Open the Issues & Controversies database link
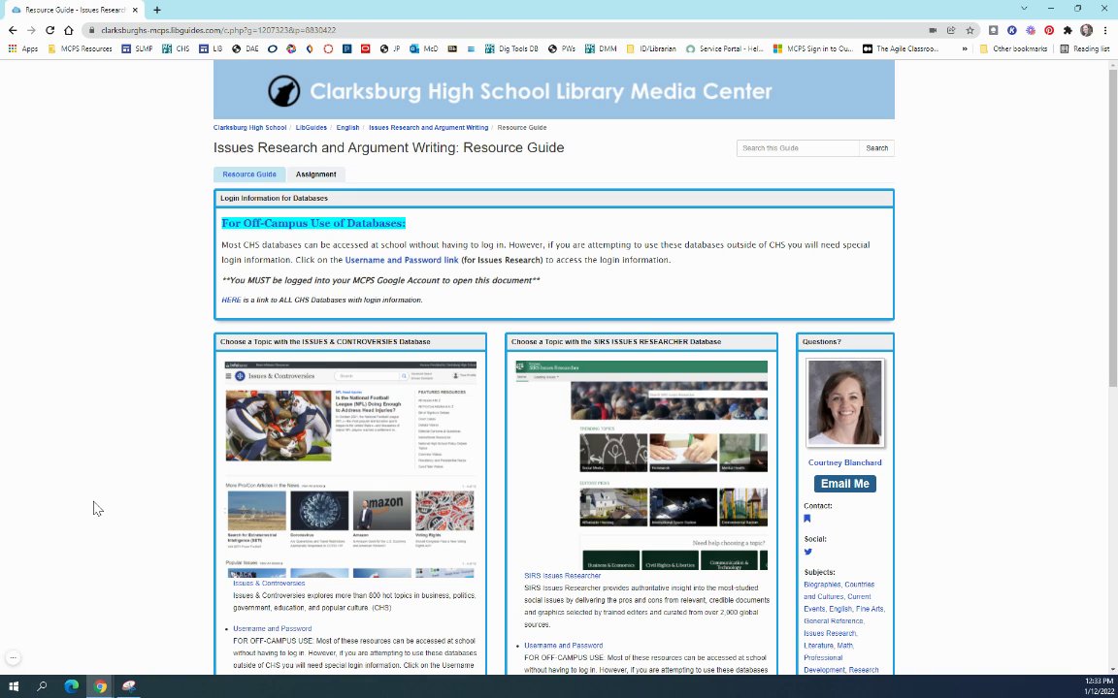The width and height of the screenshot is (1118, 698). (x=269, y=584)
